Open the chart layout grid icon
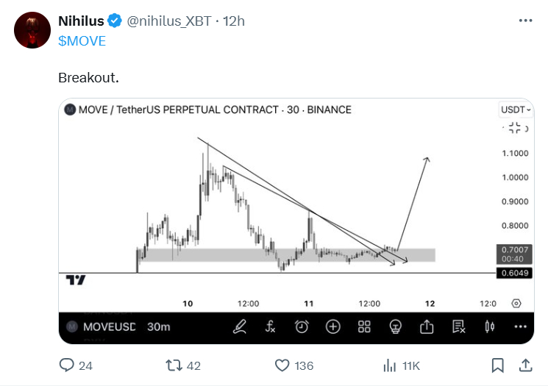The width and height of the screenshot is (548, 386). (363, 326)
